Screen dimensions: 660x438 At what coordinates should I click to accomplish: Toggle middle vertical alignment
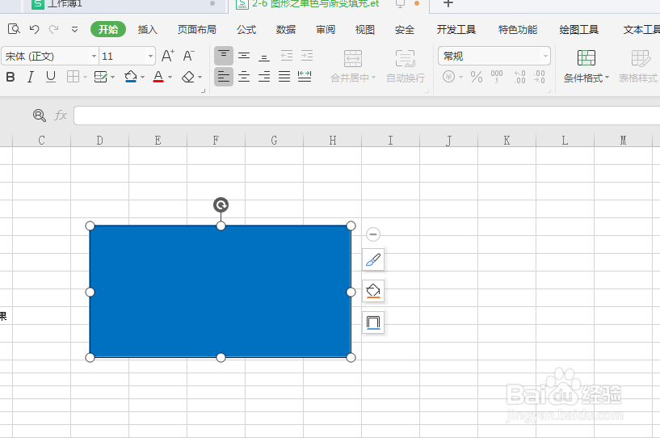coord(244,56)
